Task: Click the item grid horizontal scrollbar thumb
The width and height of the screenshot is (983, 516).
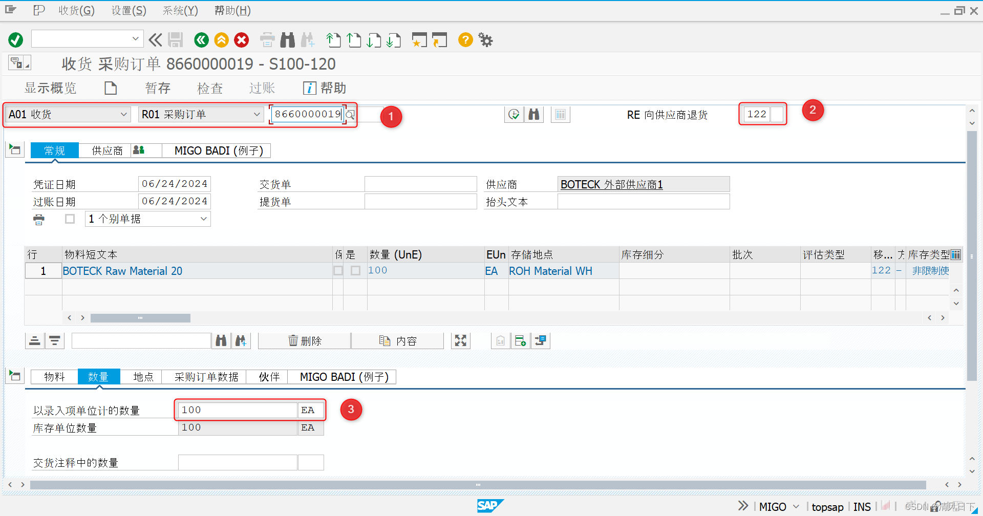Action: 140,318
